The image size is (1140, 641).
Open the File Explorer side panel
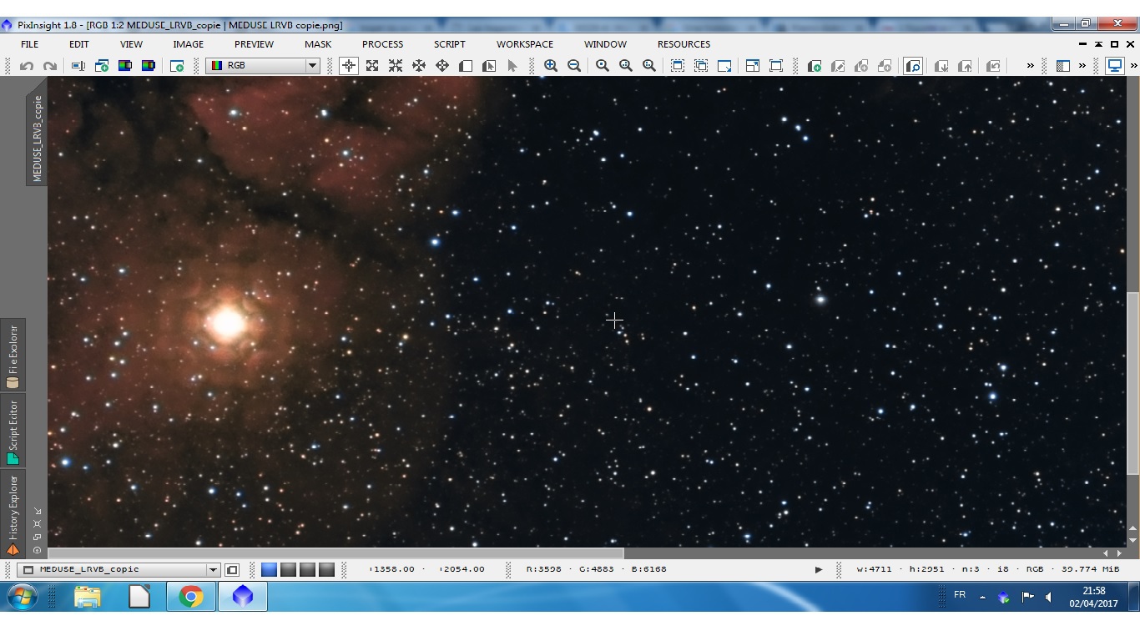click(x=13, y=356)
